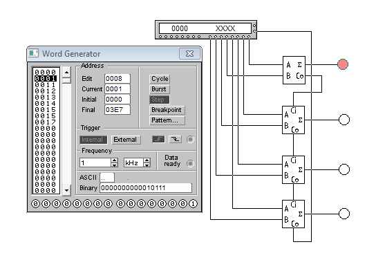Image resolution: width=376 pixels, height=260 pixels.
Task: Click the Binary field 0000000000010111
Action: [146, 188]
